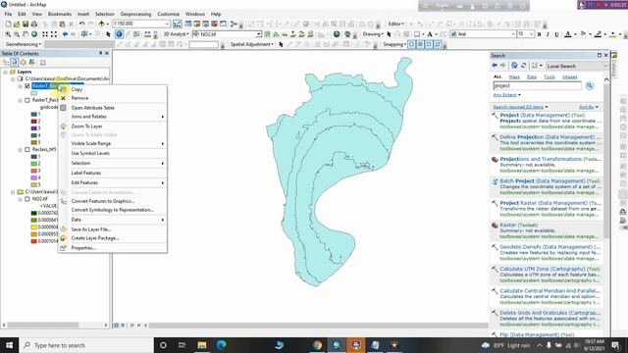Viewport: 628px width, 353px height.
Task: Click the search magnifier button in Search panel
Action: coord(590,85)
